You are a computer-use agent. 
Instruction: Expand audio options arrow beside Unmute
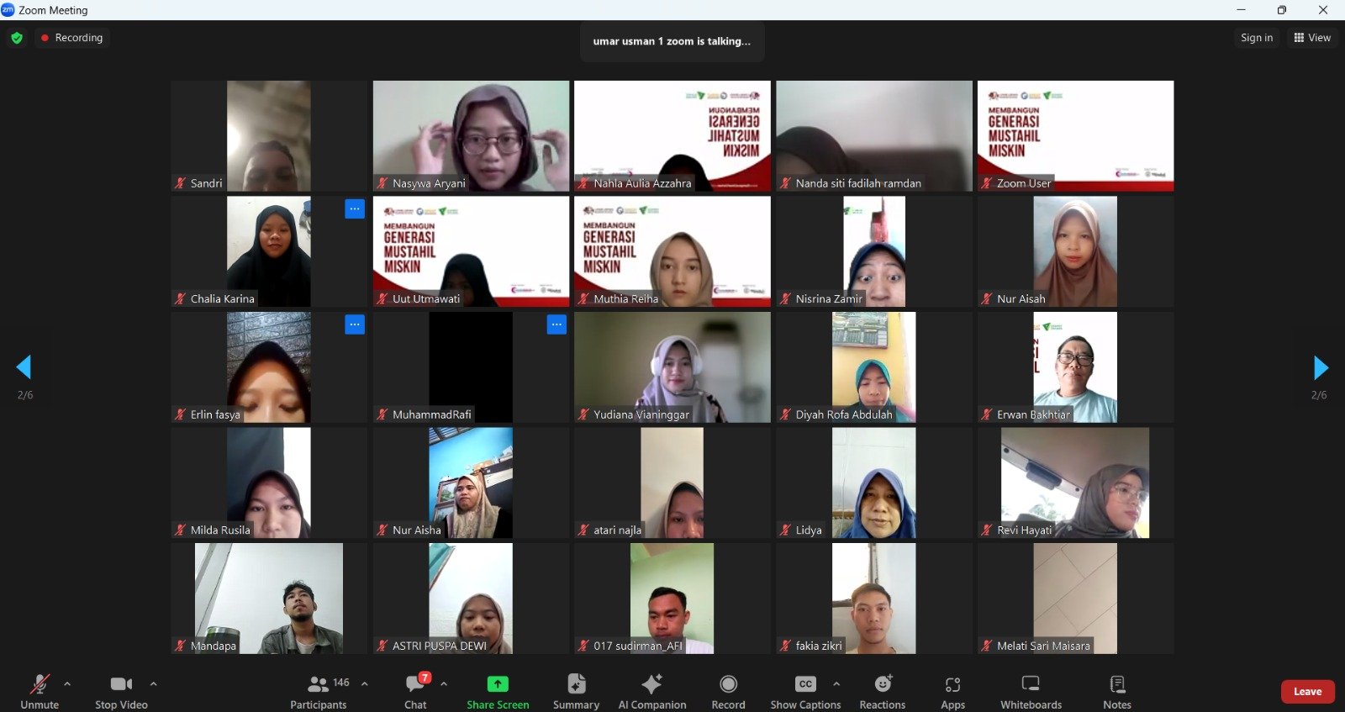tap(67, 683)
